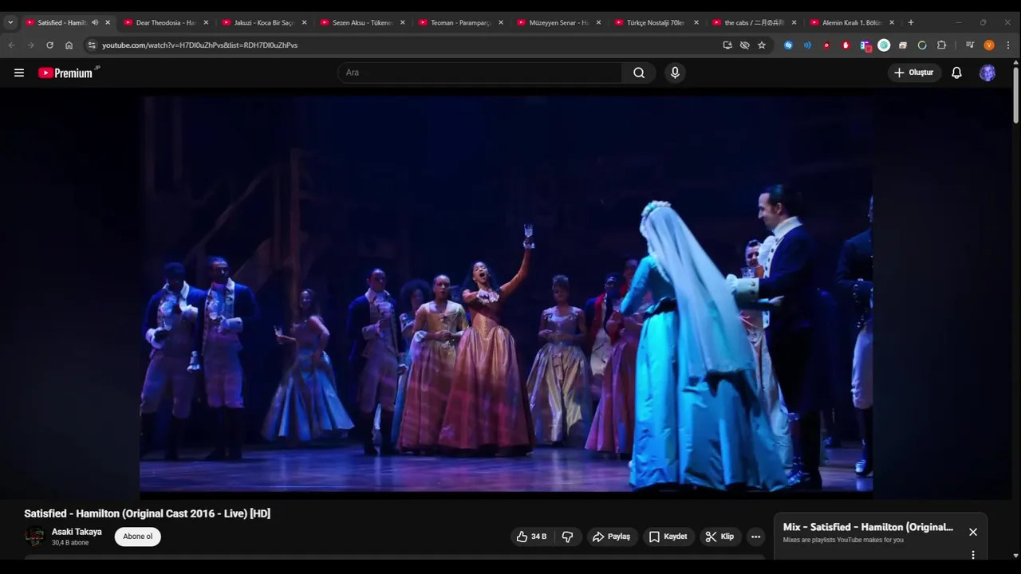Switch to the Teoman - Paramparça tab
The width and height of the screenshot is (1021, 574).
pyautogui.click(x=460, y=22)
